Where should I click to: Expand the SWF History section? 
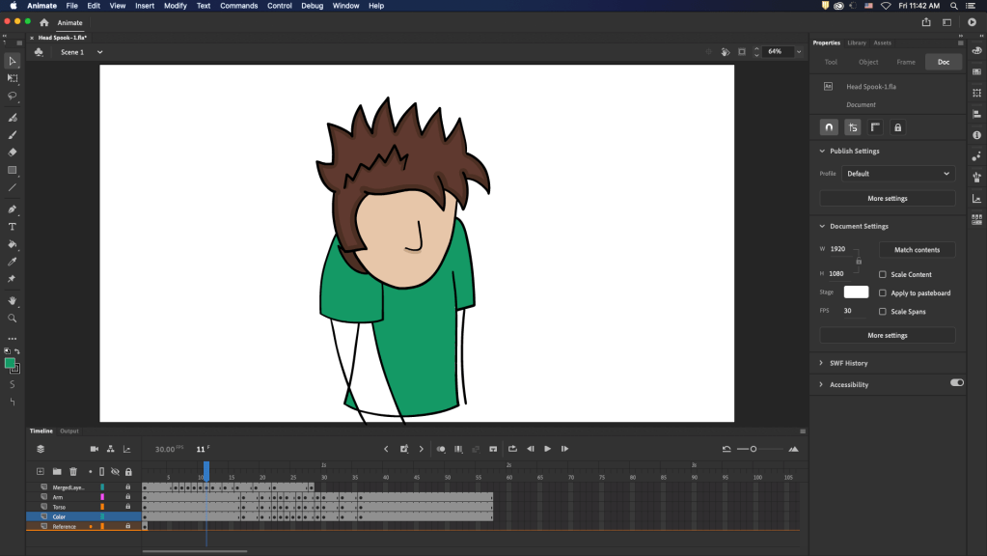(x=848, y=363)
